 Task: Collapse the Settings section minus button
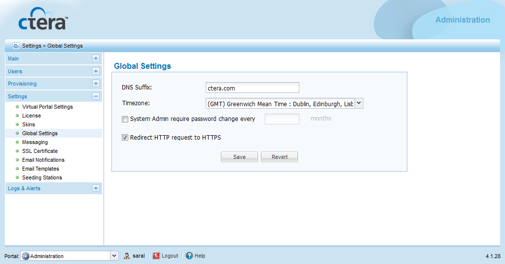click(x=96, y=96)
